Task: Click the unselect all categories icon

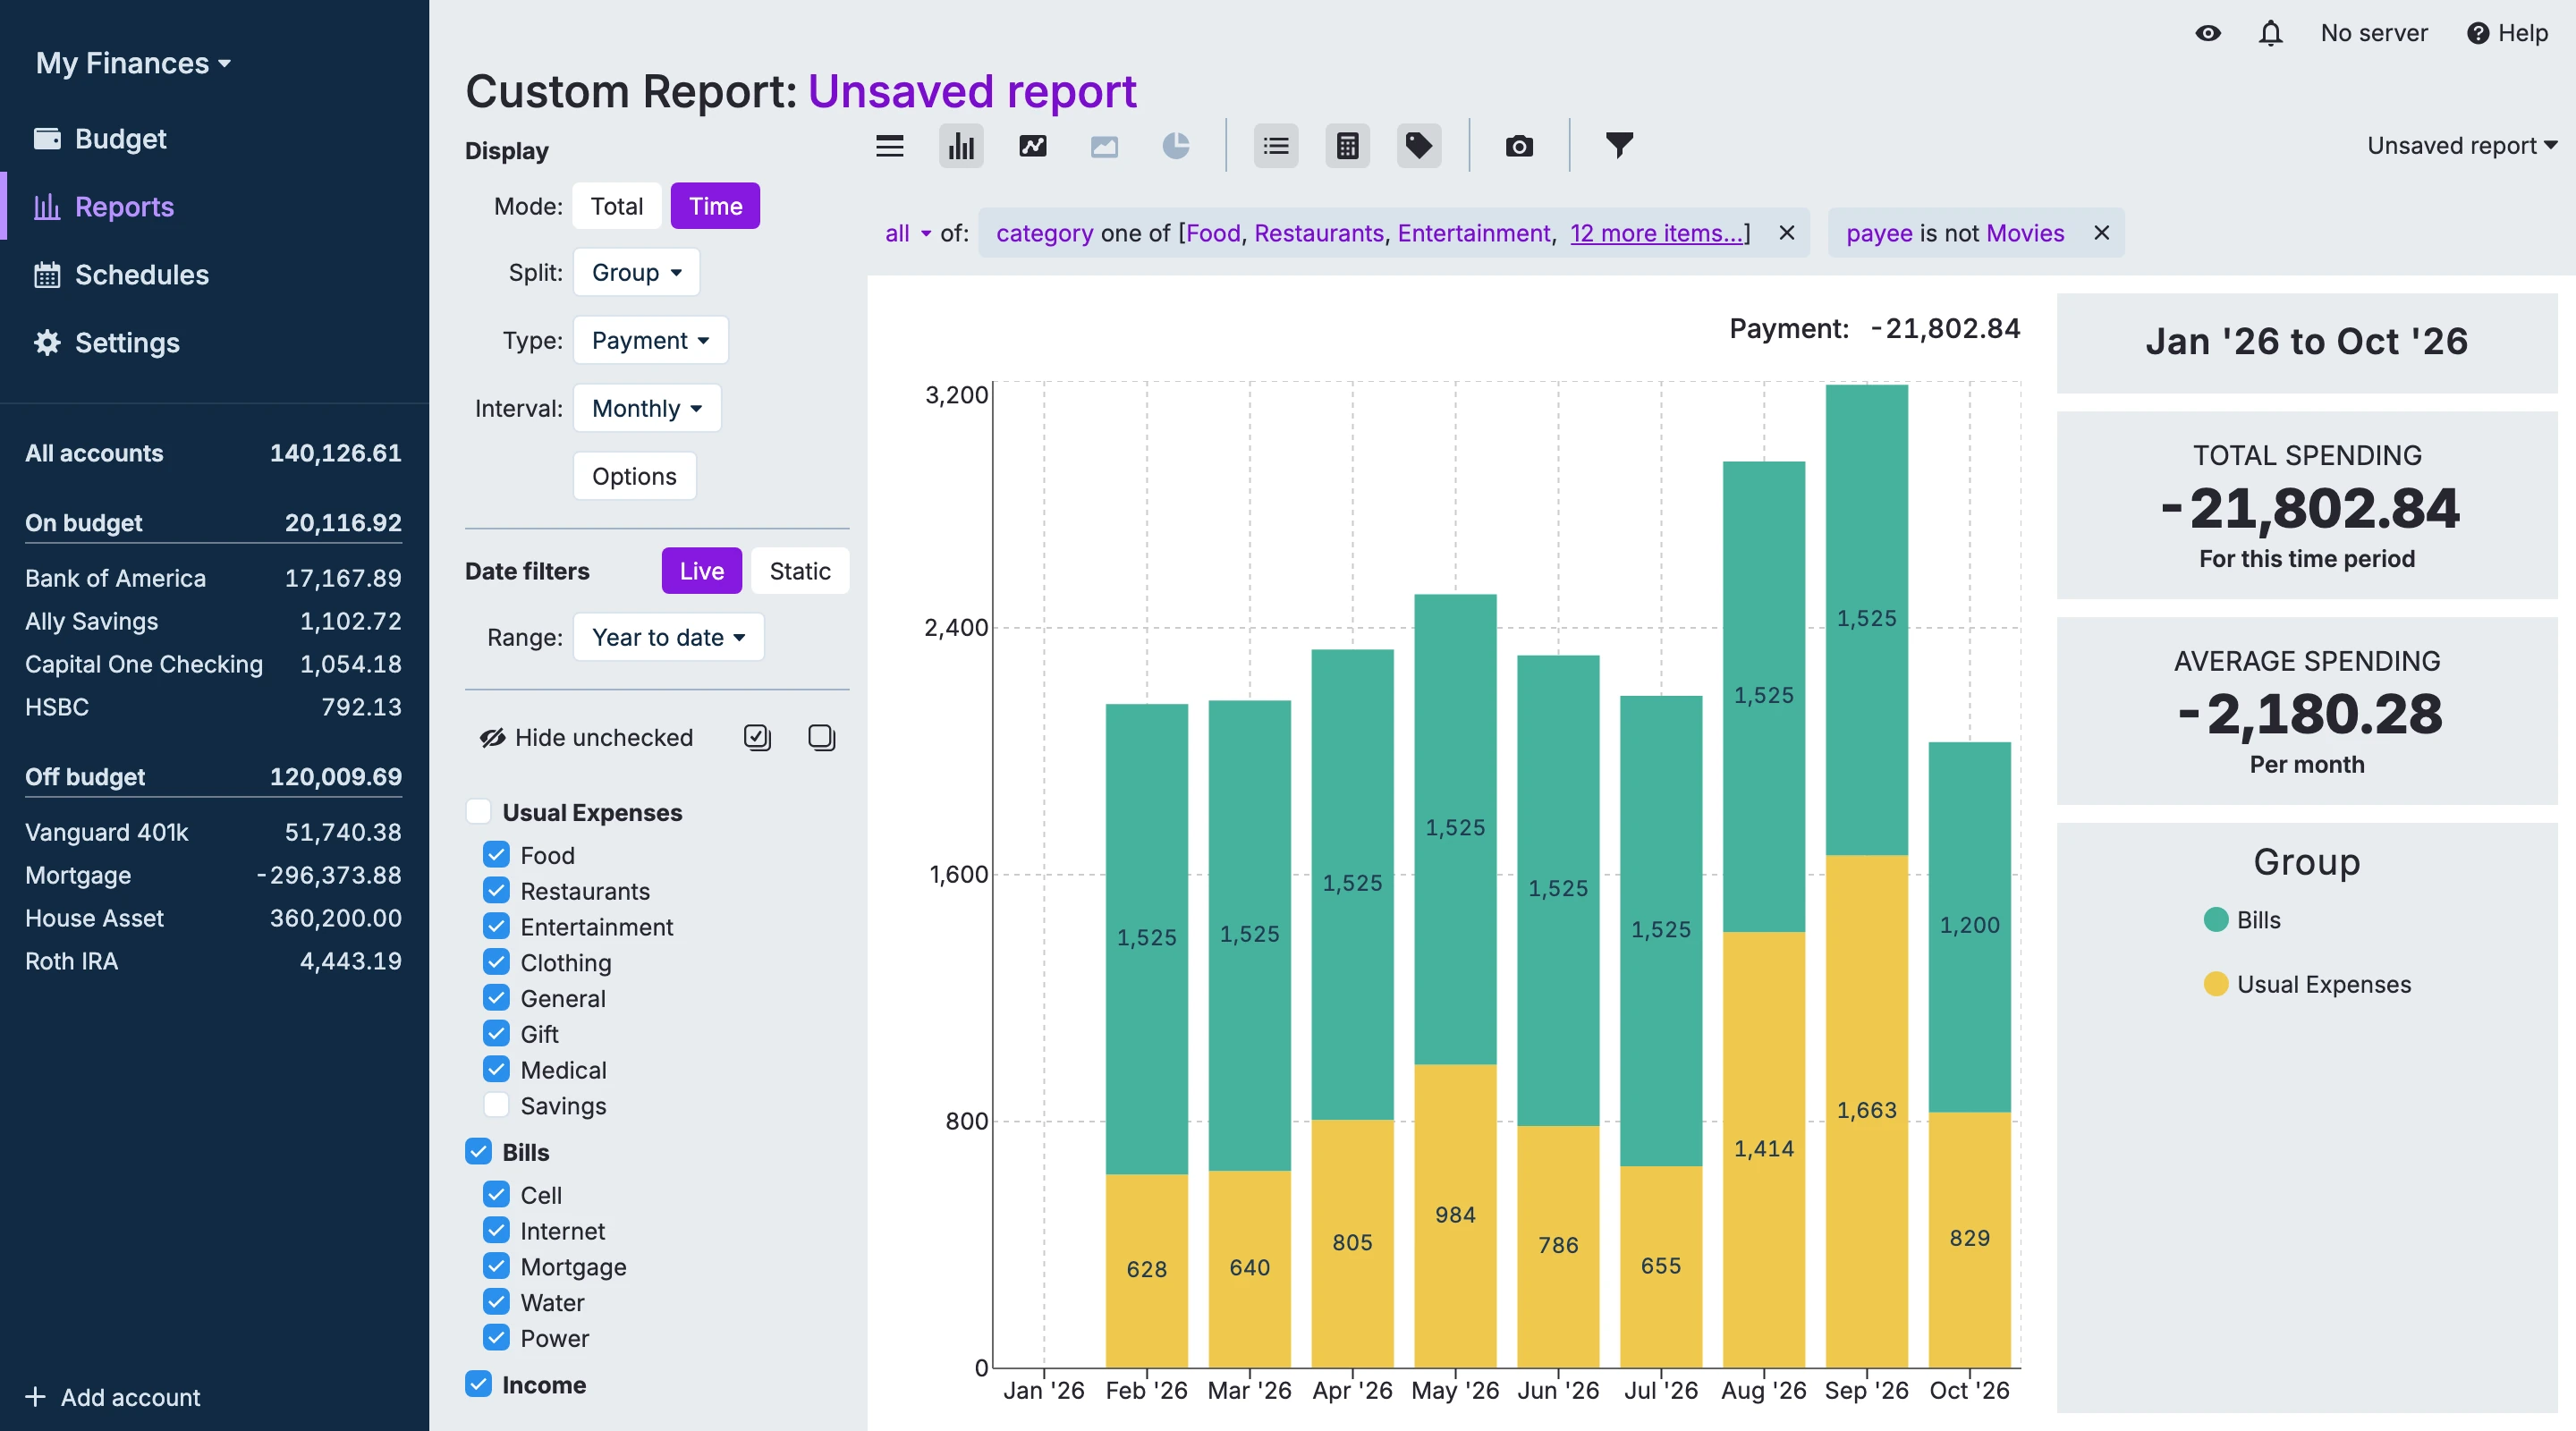Action: (821, 738)
